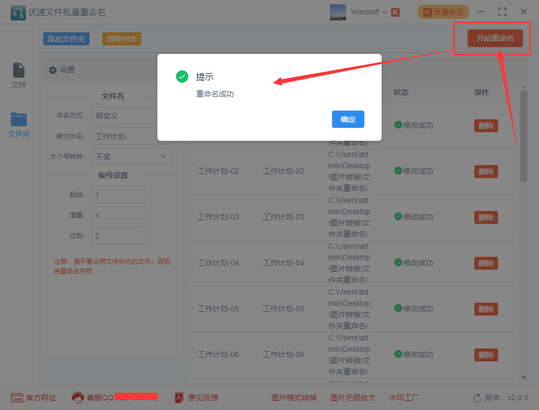Viewport: 539px width, 410px height.
Task: Click the version refresh icon
Action: pyautogui.click(x=478, y=398)
